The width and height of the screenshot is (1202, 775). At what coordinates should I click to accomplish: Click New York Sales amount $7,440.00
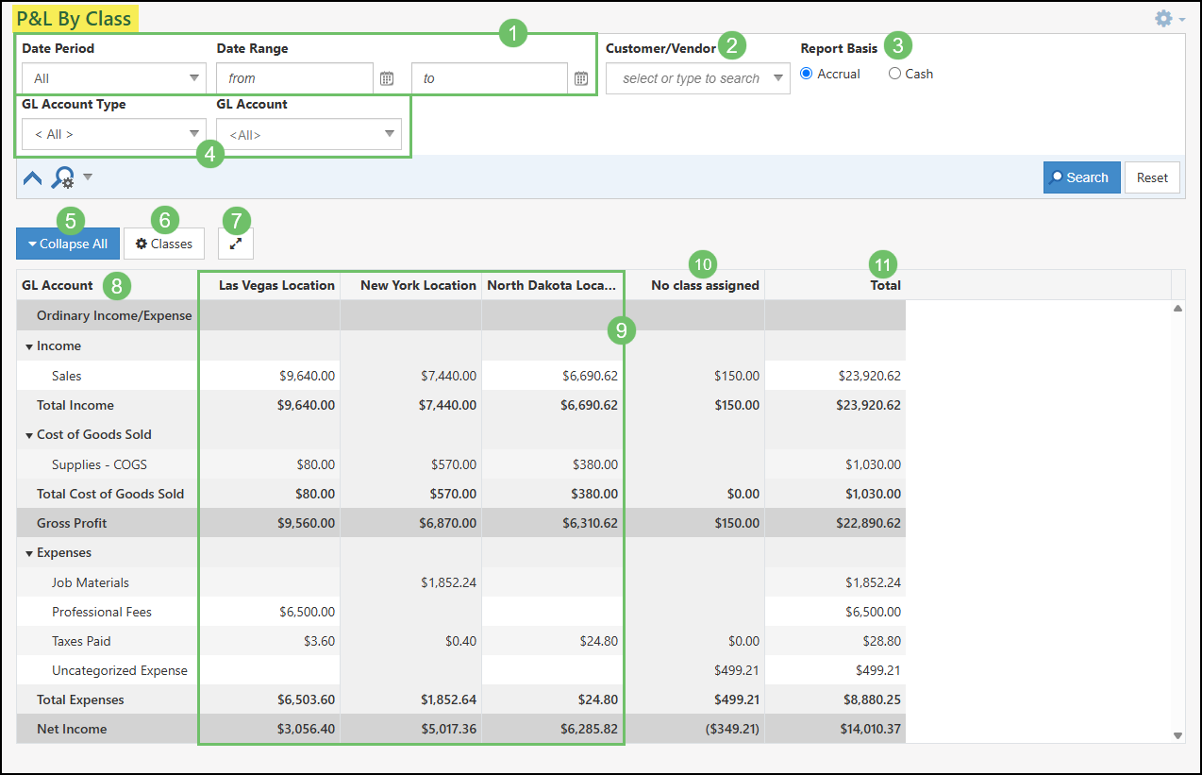448,376
